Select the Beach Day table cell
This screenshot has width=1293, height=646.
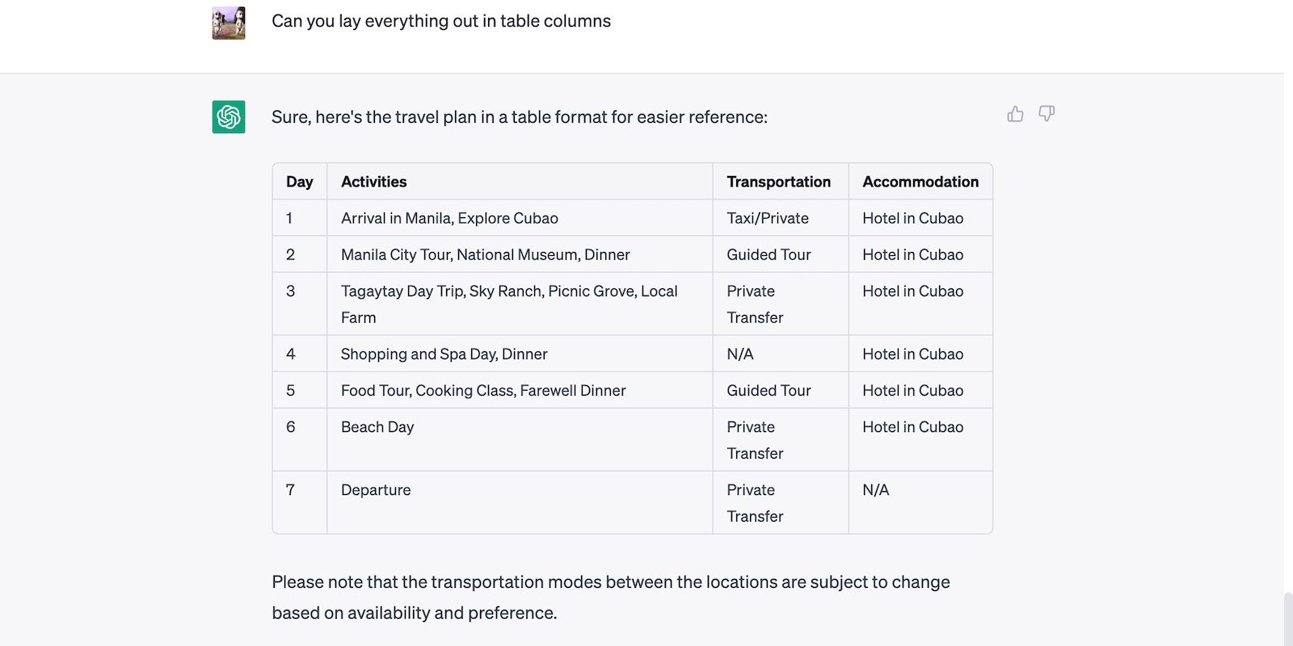click(377, 426)
